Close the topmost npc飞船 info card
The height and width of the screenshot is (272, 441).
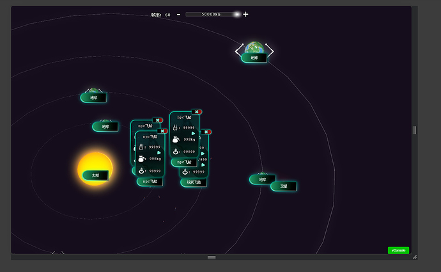click(x=197, y=112)
